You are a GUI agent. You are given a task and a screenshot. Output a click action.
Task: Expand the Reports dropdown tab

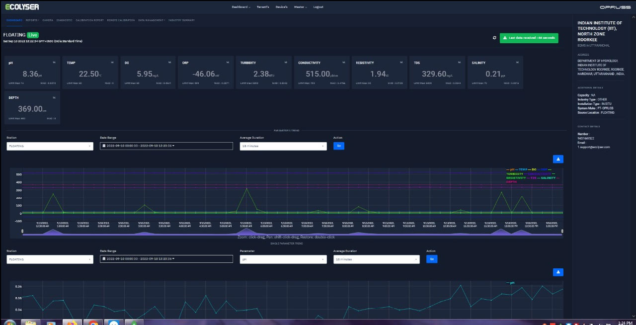click(32, 20)
